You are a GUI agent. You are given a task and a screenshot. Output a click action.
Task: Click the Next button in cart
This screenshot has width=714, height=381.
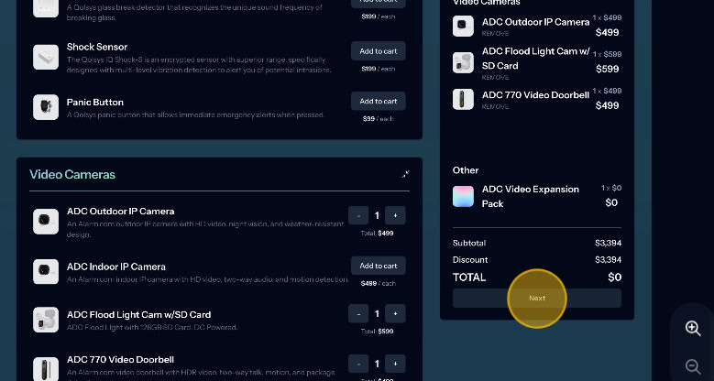click(x=537, y=299)
